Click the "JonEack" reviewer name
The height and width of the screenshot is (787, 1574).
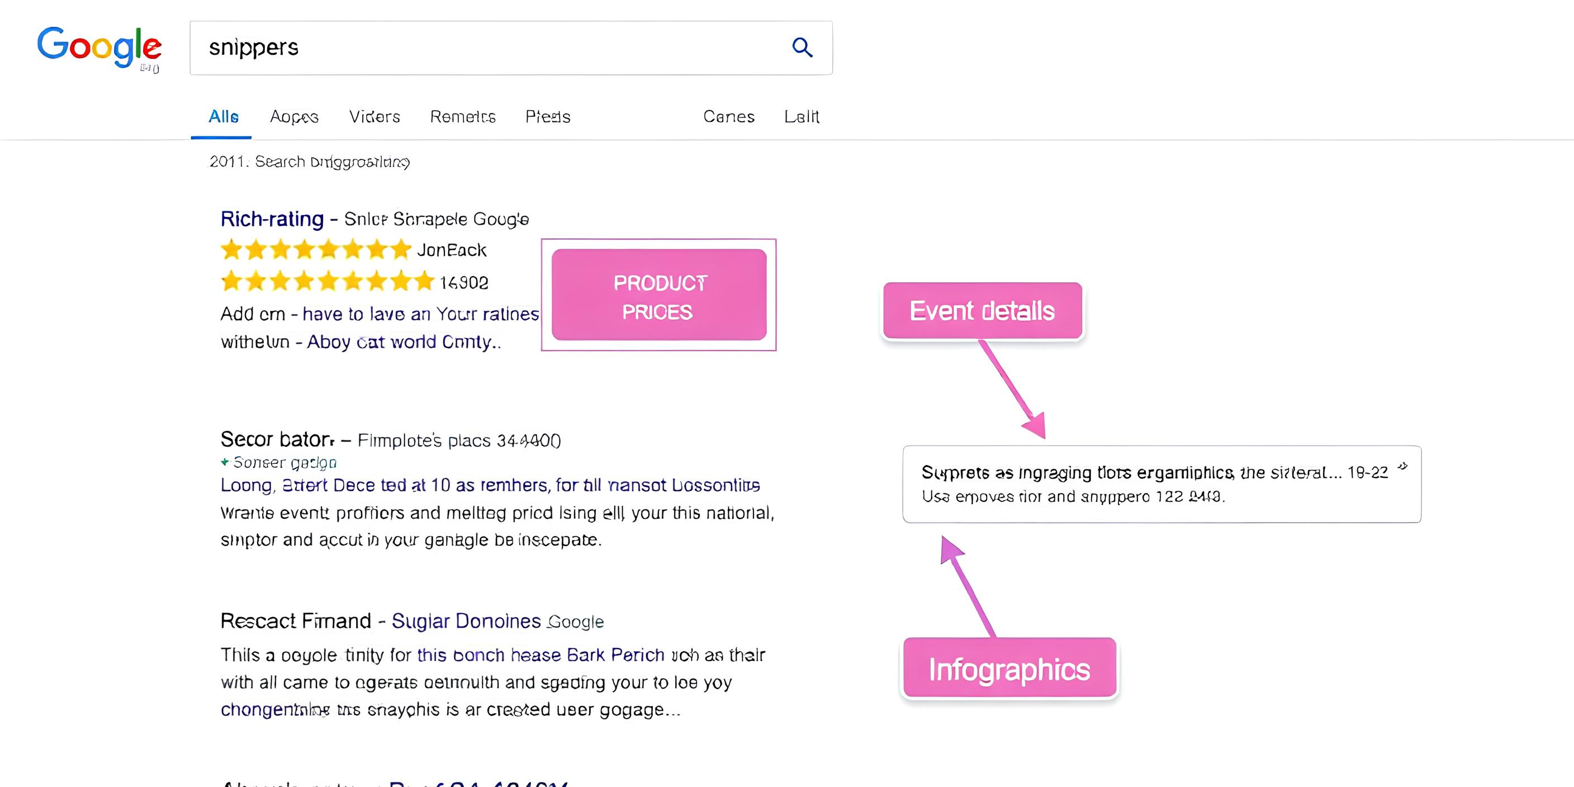pyautogui.click(x=452, y=250)
